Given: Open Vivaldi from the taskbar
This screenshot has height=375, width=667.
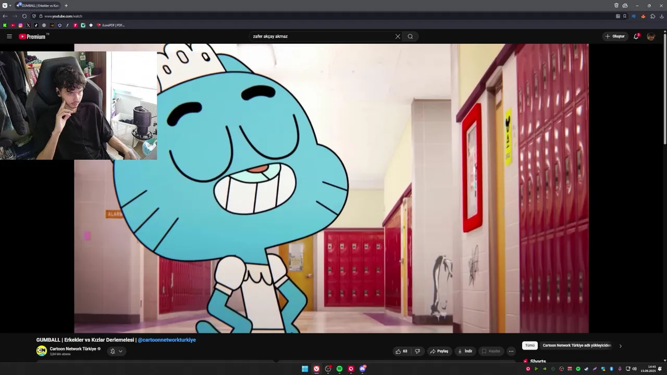Looking at the screenshot, I should coord(316,369).
